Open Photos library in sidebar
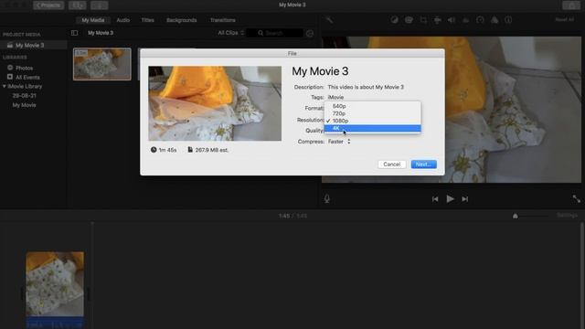The height and width of the screenshot is (329, 585). (25, 68)
